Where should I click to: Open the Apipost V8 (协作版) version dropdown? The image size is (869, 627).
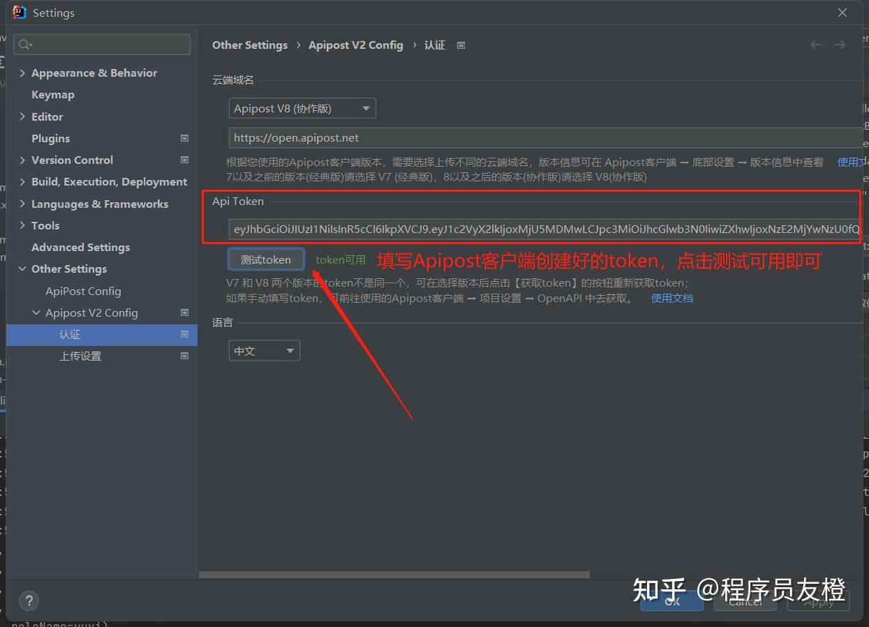(302, 108)
